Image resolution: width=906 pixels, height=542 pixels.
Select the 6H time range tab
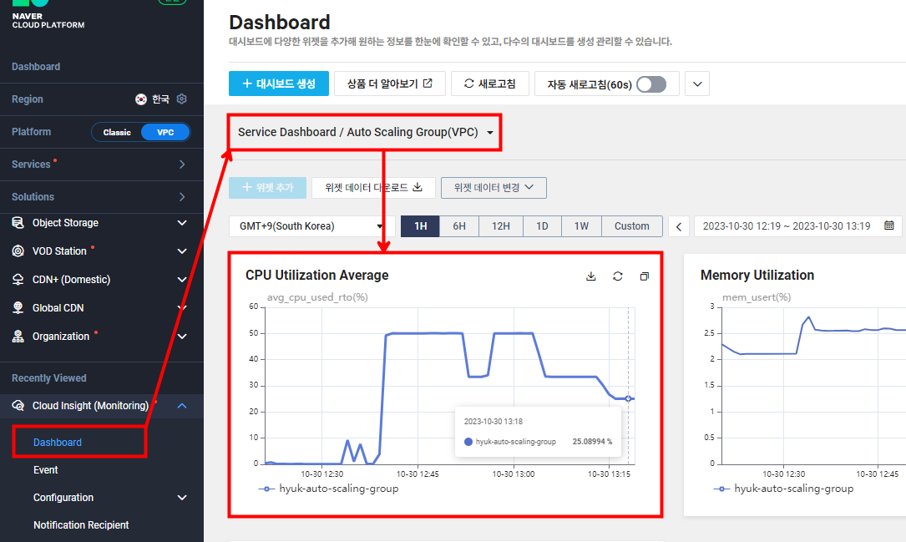point(459,226)
